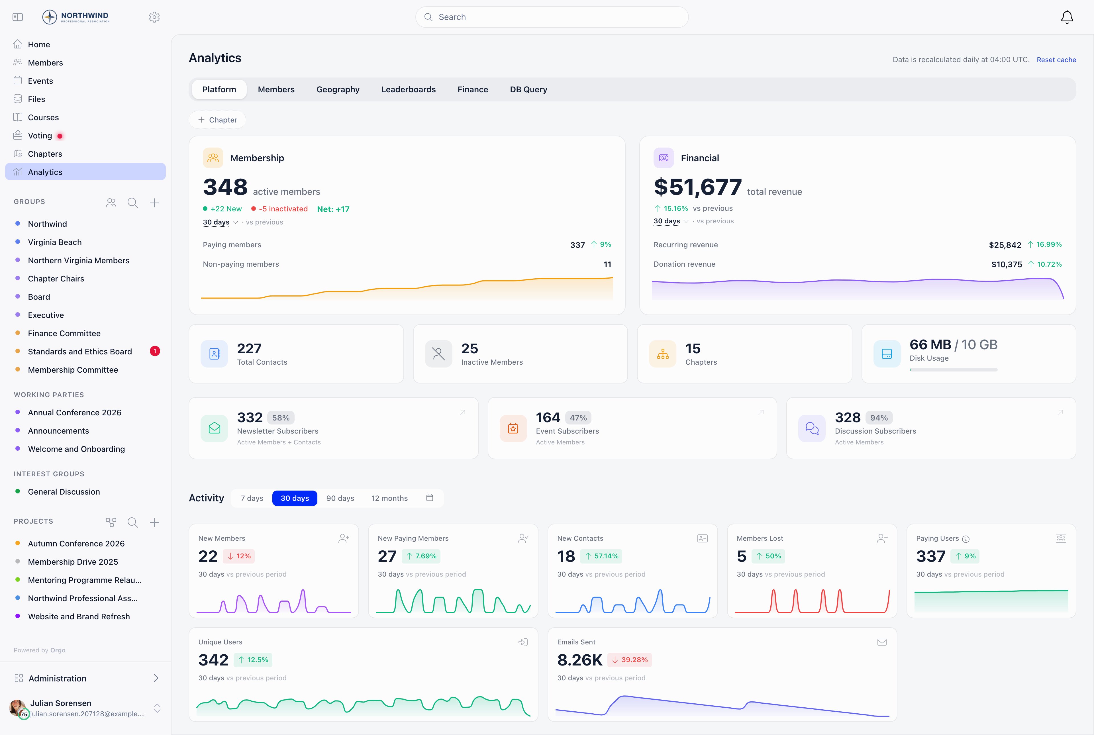Image resolution: width=1094 pixels, height=735 pixels.
Task: Click the group members icon beside GROUPS
Action: click(111, 203)
